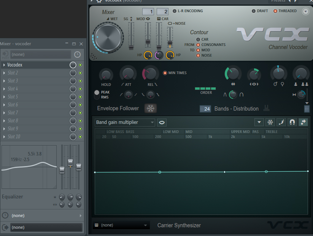313x236 pixels.
Task: Turn the large WET knob
Action: [108, 38]
